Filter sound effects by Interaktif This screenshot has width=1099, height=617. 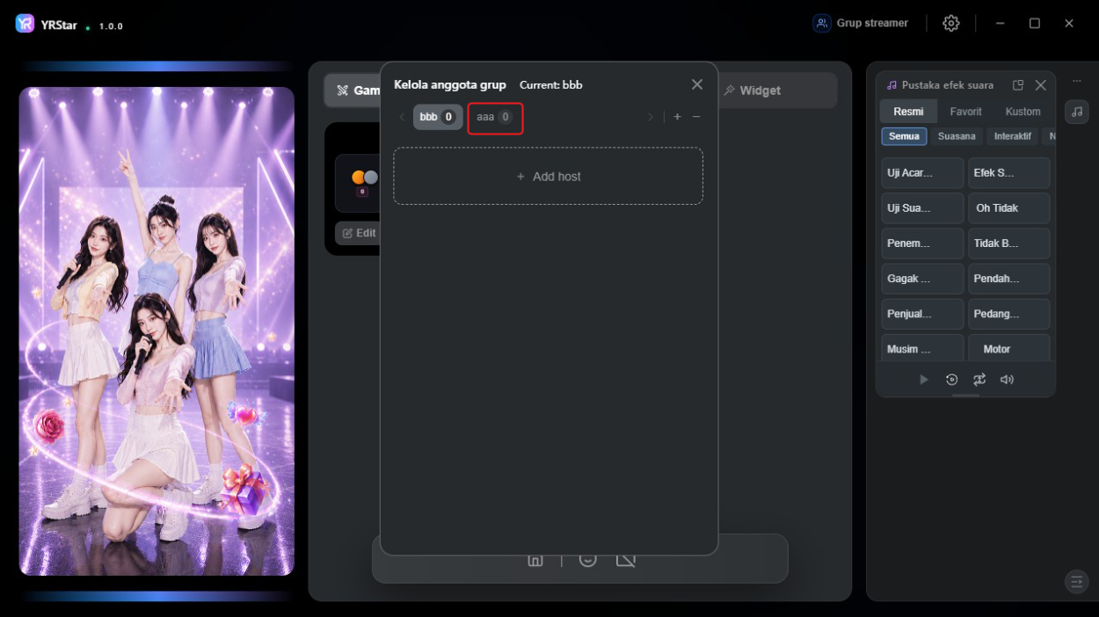[1013, 136]
